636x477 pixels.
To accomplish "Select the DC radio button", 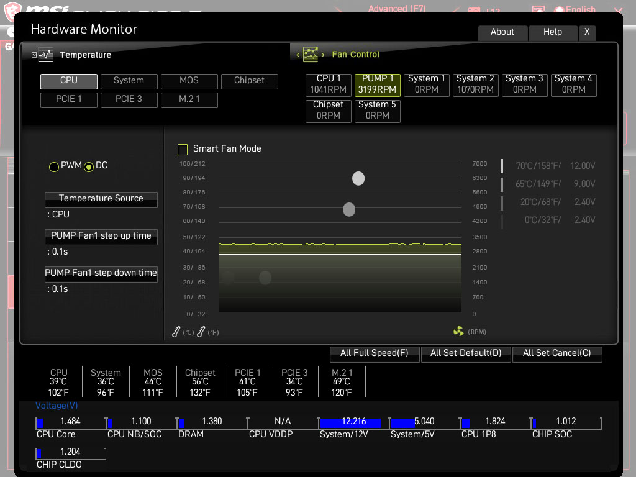I will click(89, 166).
